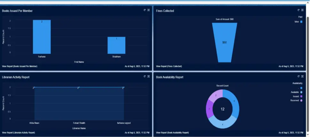Open View Report link for Book Availability Report
This screenshot has width=310, height=137.
click(x=172, y=133)
